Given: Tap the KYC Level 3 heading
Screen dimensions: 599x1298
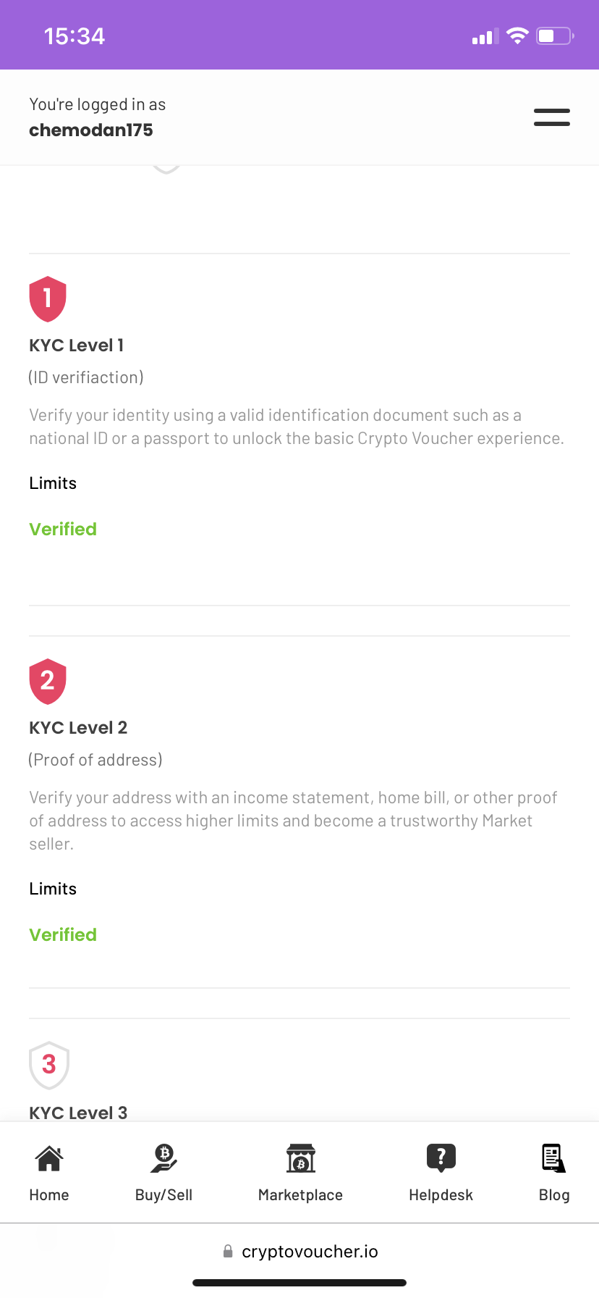Looking at the screenshot, I should pos(78,1113).
